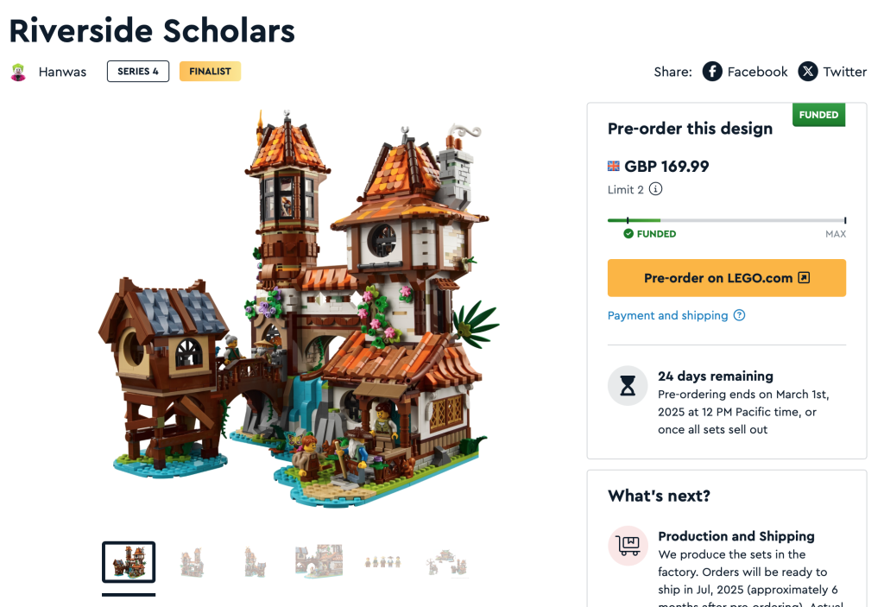Click the funding progress bar

[x=726, y=221]
